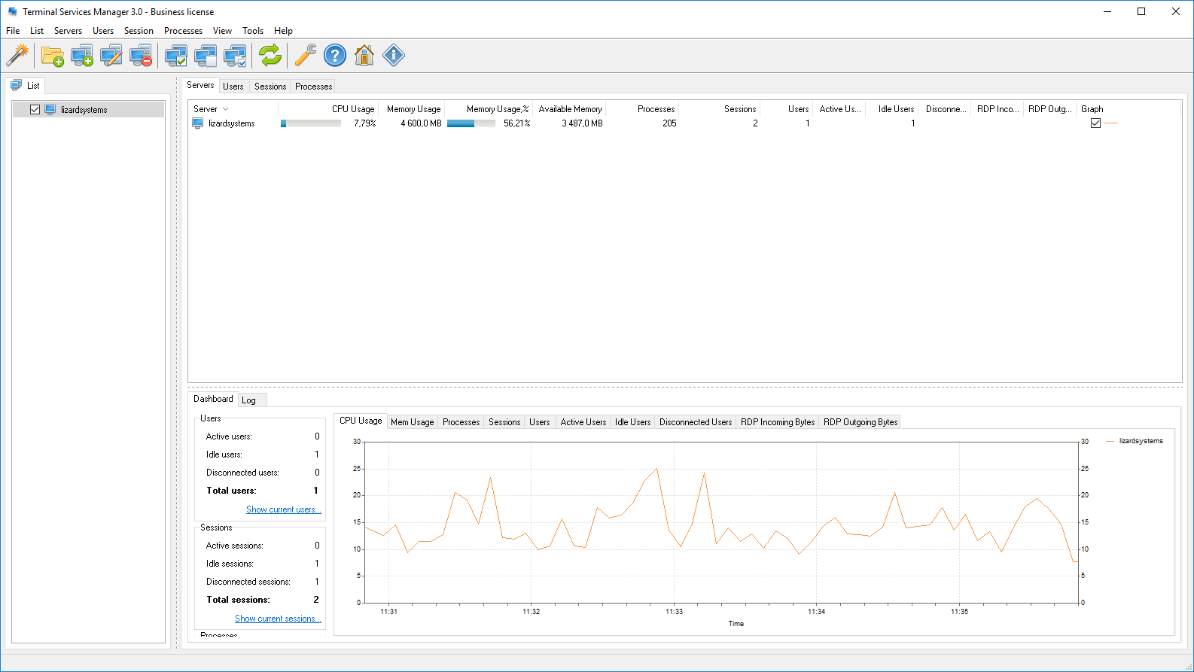Open settings with the wrench icon
1194x672 pixels.
(x=305, y=56)
